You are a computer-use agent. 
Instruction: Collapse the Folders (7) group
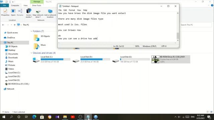tap(31, 31)
